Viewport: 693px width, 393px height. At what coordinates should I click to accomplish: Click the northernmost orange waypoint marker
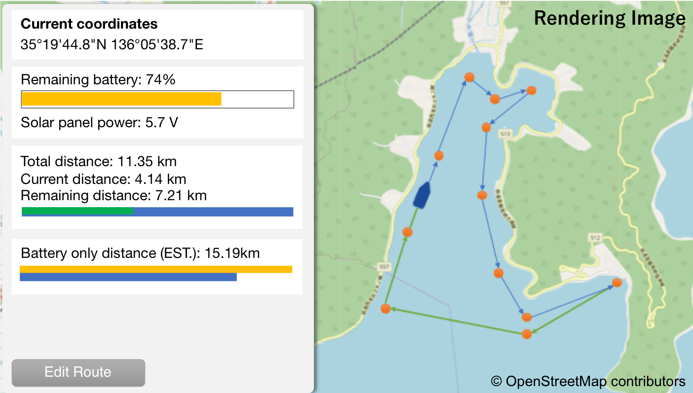pyautogui.click(x=469, y=77)
